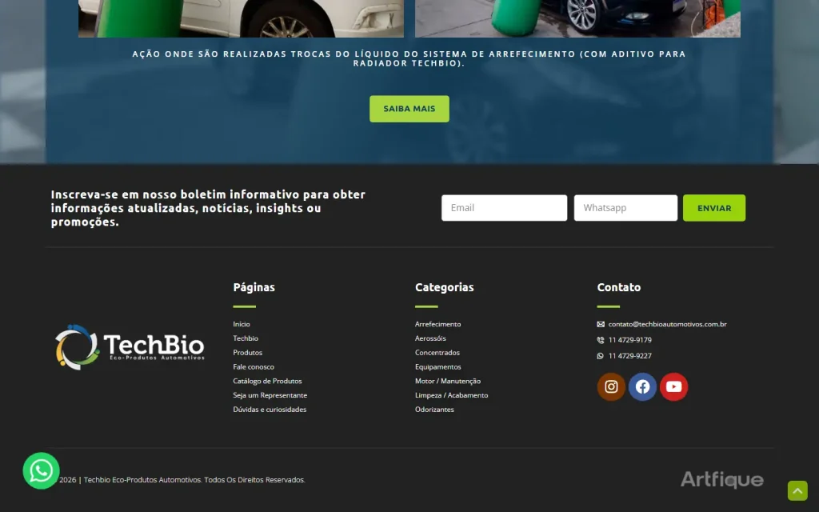819x512 pixels.
Task: Click the WhatsApp number 11 4729-9227
Action: click(x=630, y=356)
